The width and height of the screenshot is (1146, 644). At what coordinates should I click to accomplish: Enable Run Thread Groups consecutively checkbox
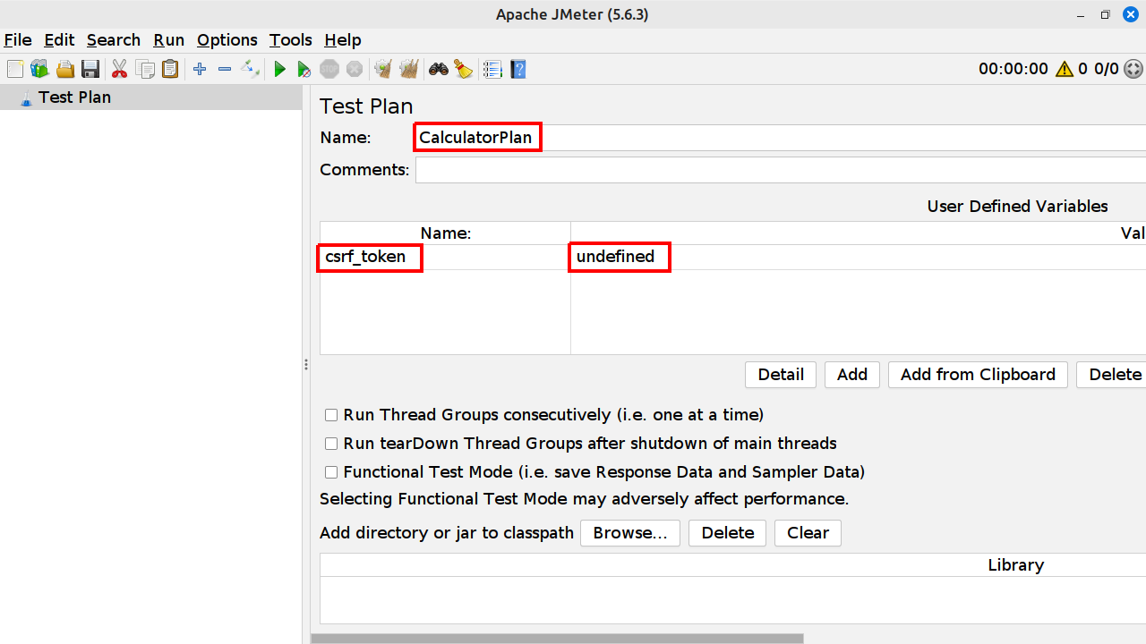[x=331, y=415]
